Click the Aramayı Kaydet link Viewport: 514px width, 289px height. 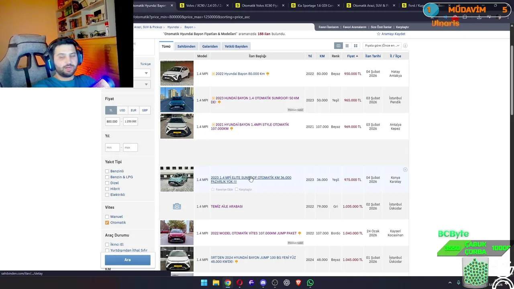[x=393, y=34]
